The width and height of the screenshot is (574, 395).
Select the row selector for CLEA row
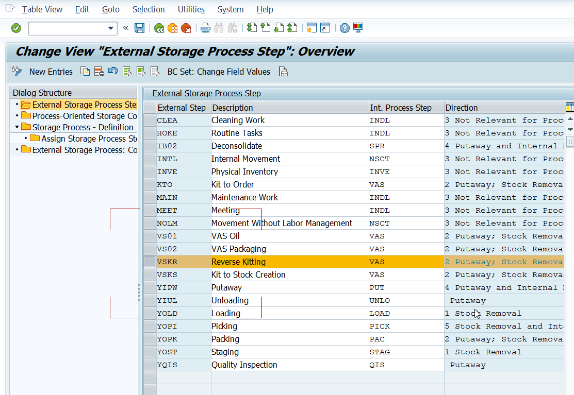(150, 120)
